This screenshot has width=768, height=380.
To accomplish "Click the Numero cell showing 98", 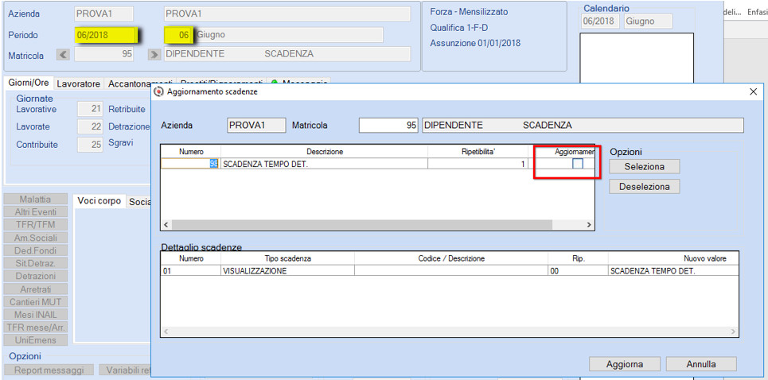I will coord(190,165).
